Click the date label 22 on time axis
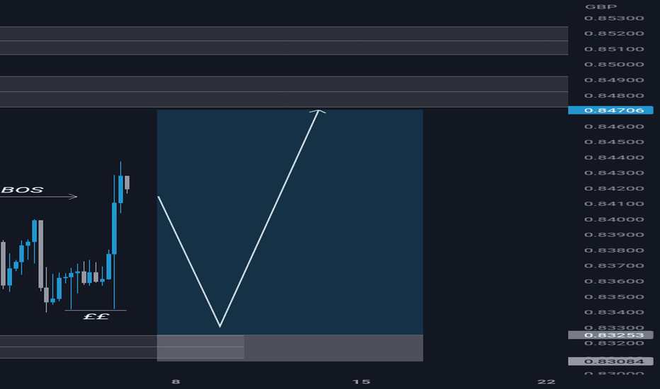Image resolution: width=660 pixels, height=389 pixels. click(x=547, y=382)
